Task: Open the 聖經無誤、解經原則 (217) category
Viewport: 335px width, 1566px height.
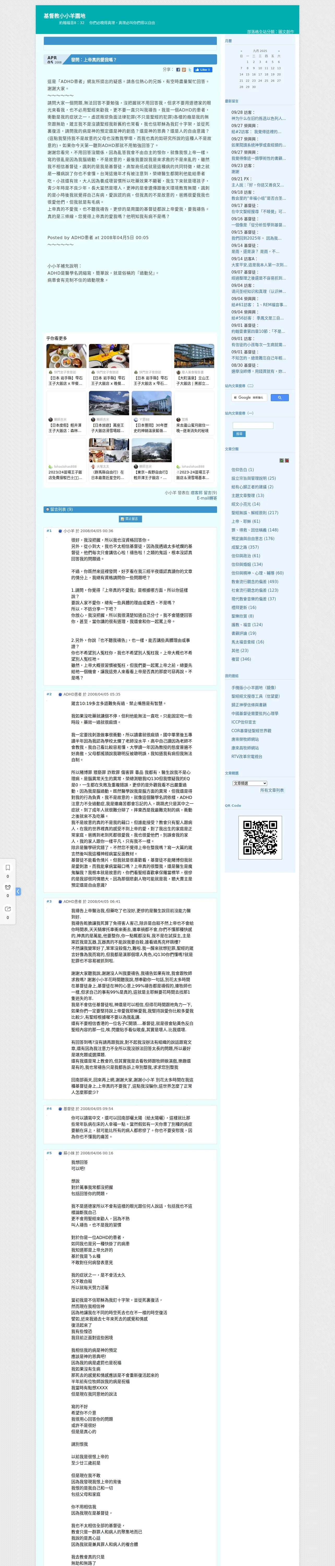Action: point(255,513)
